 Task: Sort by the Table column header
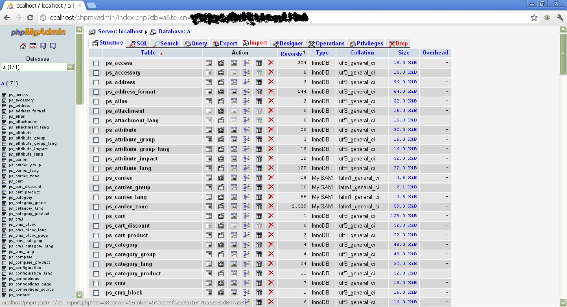click(148, 53)
